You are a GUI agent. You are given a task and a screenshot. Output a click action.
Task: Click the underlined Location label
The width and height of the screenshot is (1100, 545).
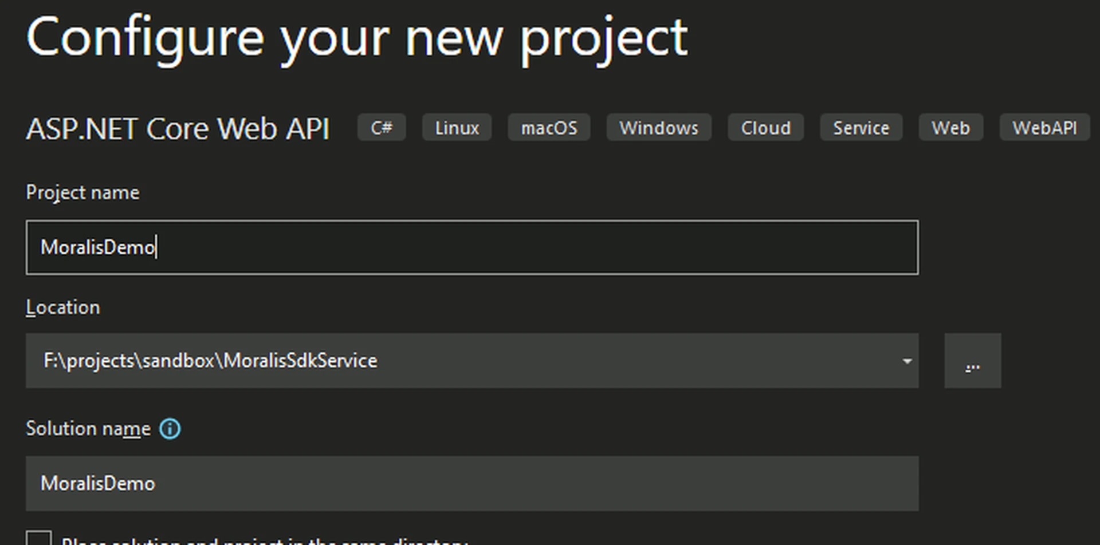[x=63, y=307]
